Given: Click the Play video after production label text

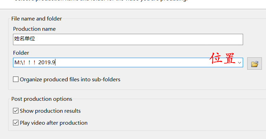Looking at the screenshot, I should click(x=54, y=123).
